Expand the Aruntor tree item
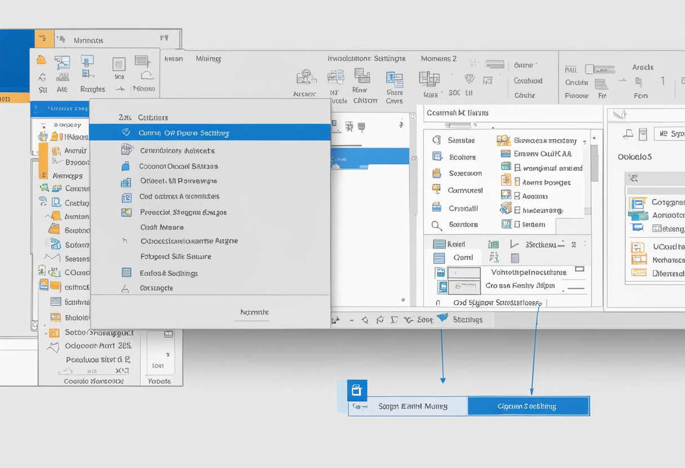The height and width of the screenshot is (468, 685). [47, 216]
